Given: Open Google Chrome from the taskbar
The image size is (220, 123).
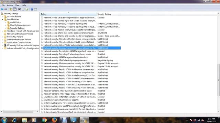Looking at the screenshot, I should [44, 120].
